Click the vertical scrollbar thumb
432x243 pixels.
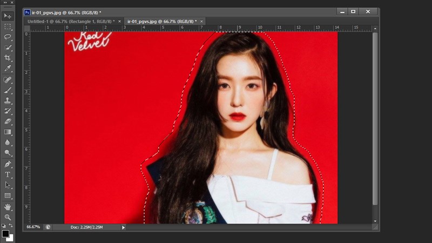[375, 119]
